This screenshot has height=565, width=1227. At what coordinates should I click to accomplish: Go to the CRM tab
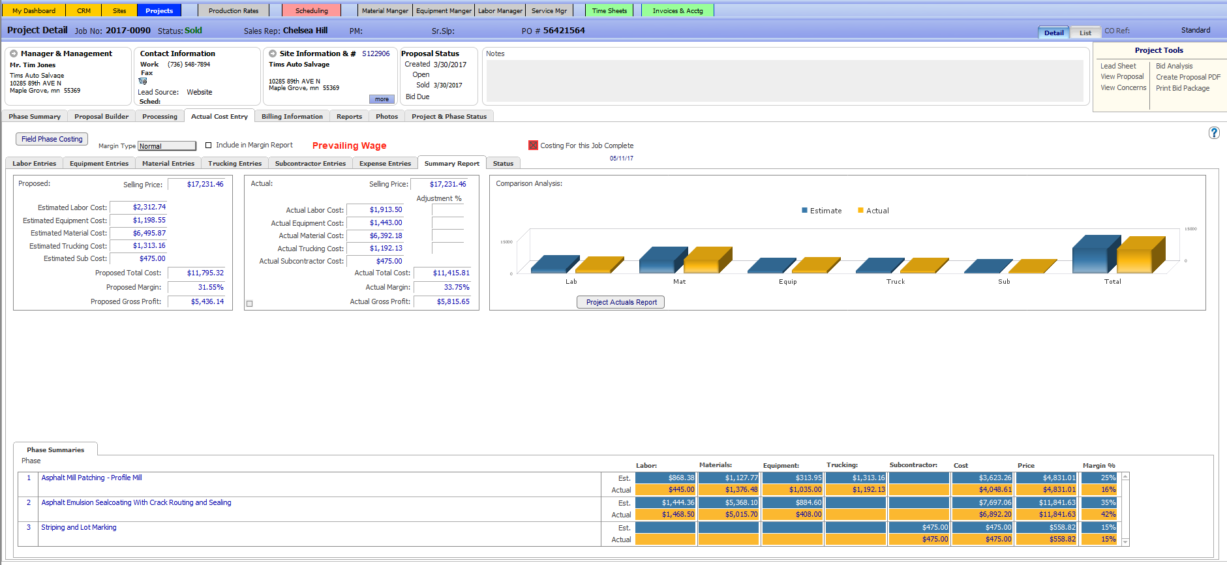point(84,10)
